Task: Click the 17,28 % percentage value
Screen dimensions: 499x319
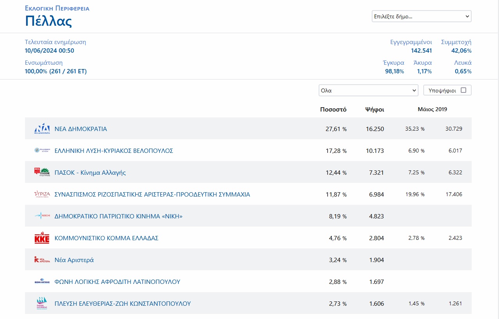Action: 336,151
